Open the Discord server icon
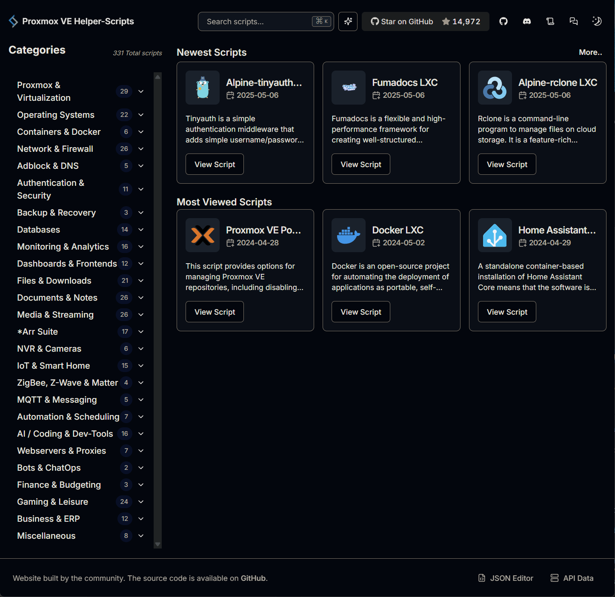Viewport: 615px width, 597px height. pos(527,21)
